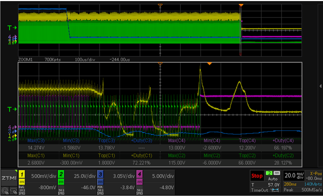Set channel 1 scale 500mV/div

click(x=44, y=176)
